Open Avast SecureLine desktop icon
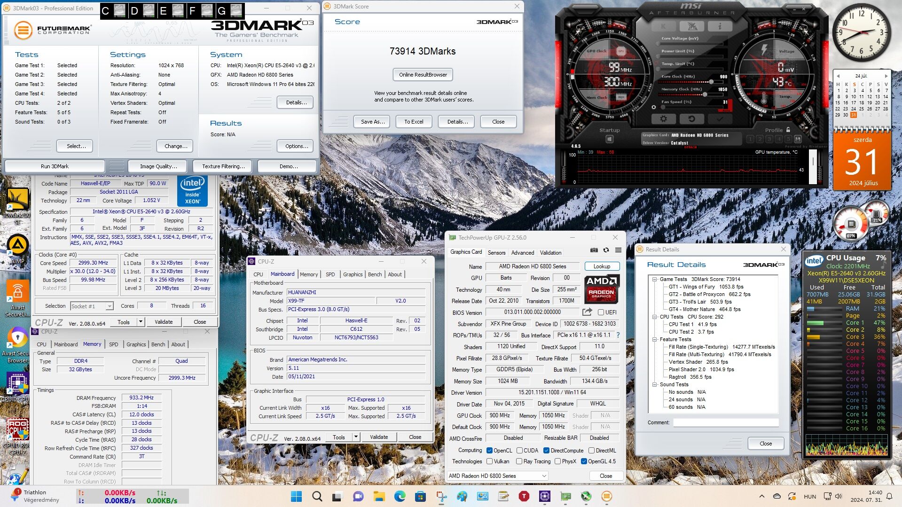Viewport: 902px width, 507px height. click(x=17, y=299)
